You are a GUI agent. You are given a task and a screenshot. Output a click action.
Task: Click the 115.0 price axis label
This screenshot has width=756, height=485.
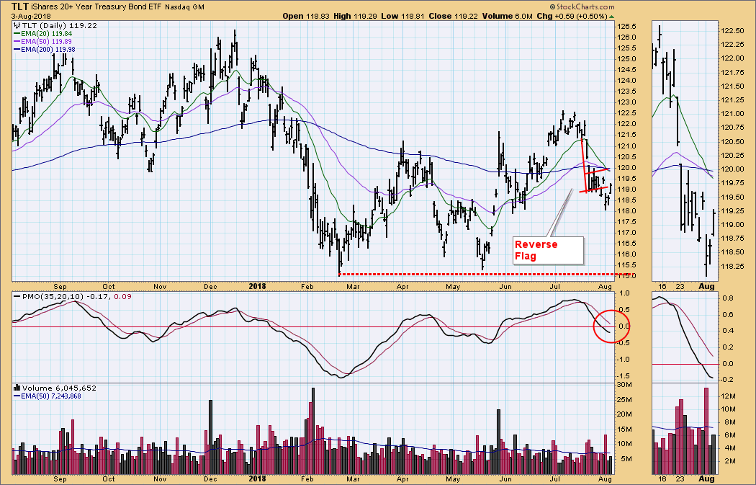626,276
